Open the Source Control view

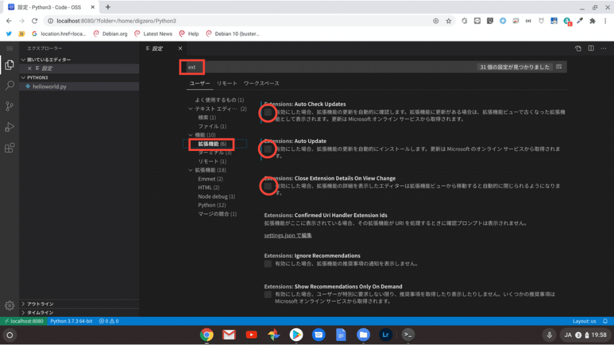9,106
